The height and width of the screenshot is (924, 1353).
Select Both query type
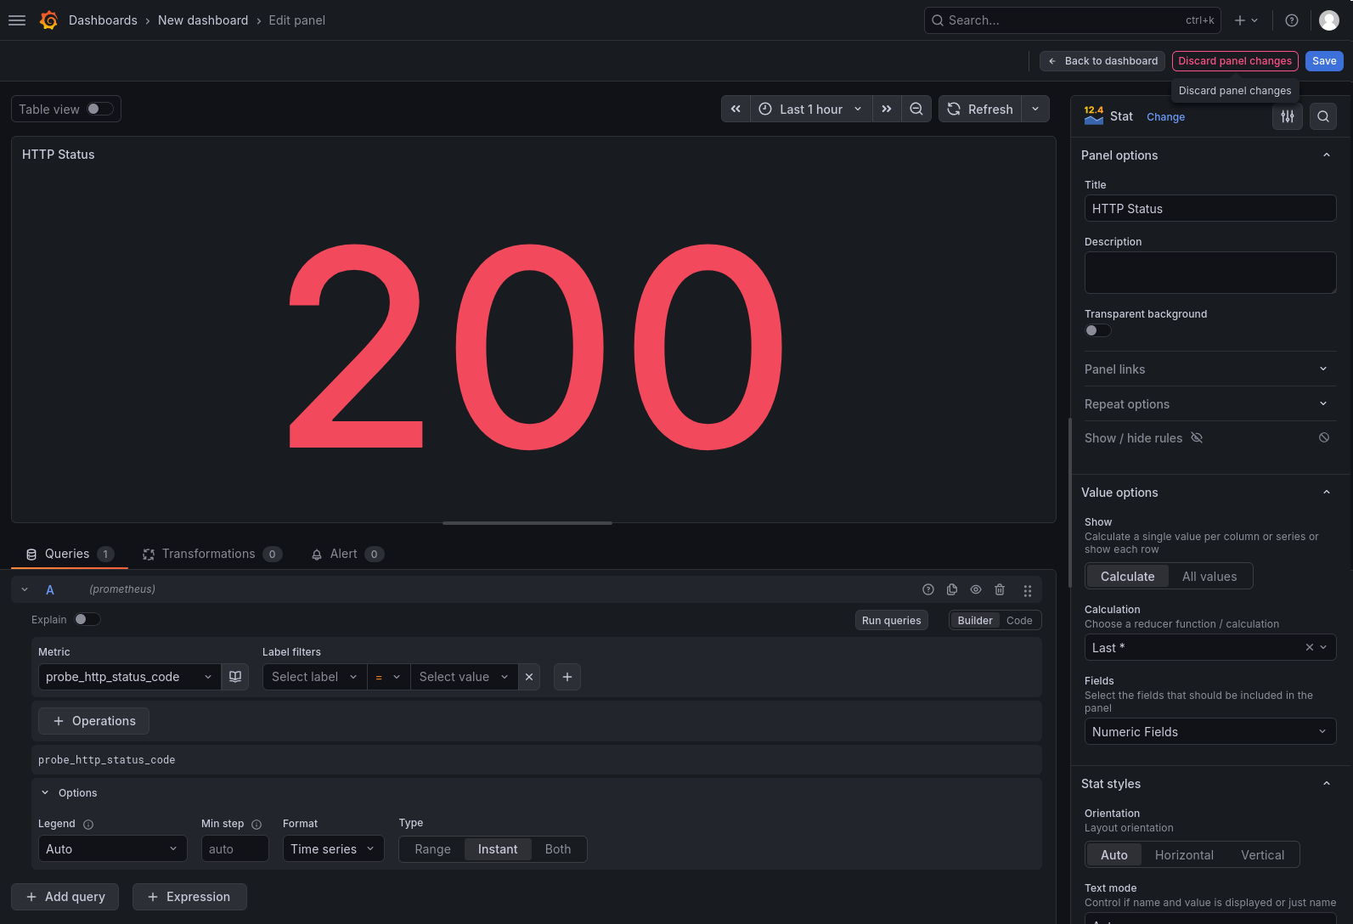click(x=558, y=849)
